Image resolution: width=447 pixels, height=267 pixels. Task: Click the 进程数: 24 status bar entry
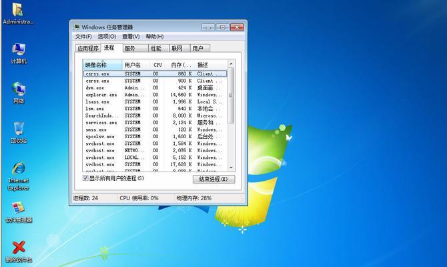click(85, 198)
